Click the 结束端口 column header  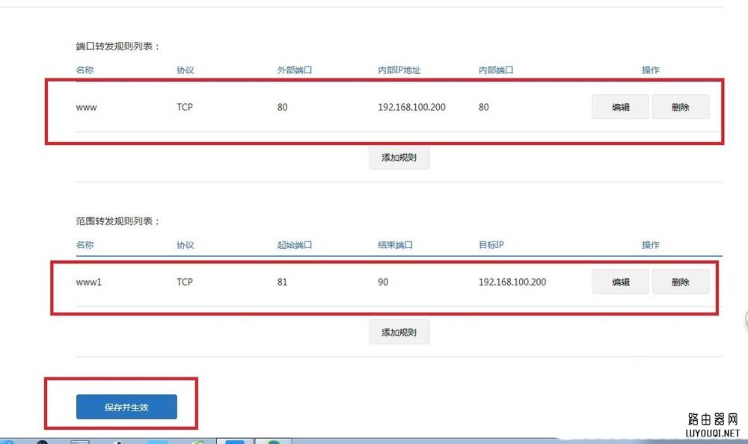[x=395, y=244]
